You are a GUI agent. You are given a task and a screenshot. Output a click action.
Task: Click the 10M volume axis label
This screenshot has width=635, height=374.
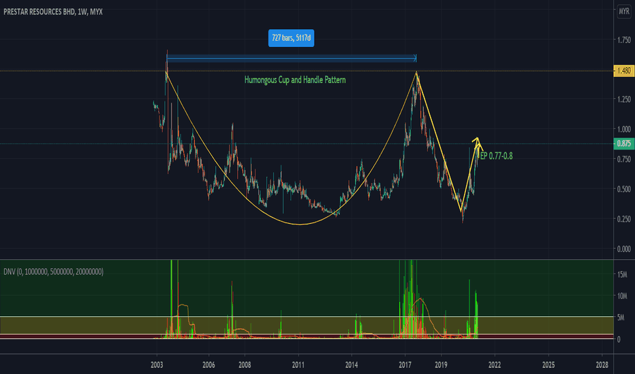pyautogui.click(x=621, y=296)
